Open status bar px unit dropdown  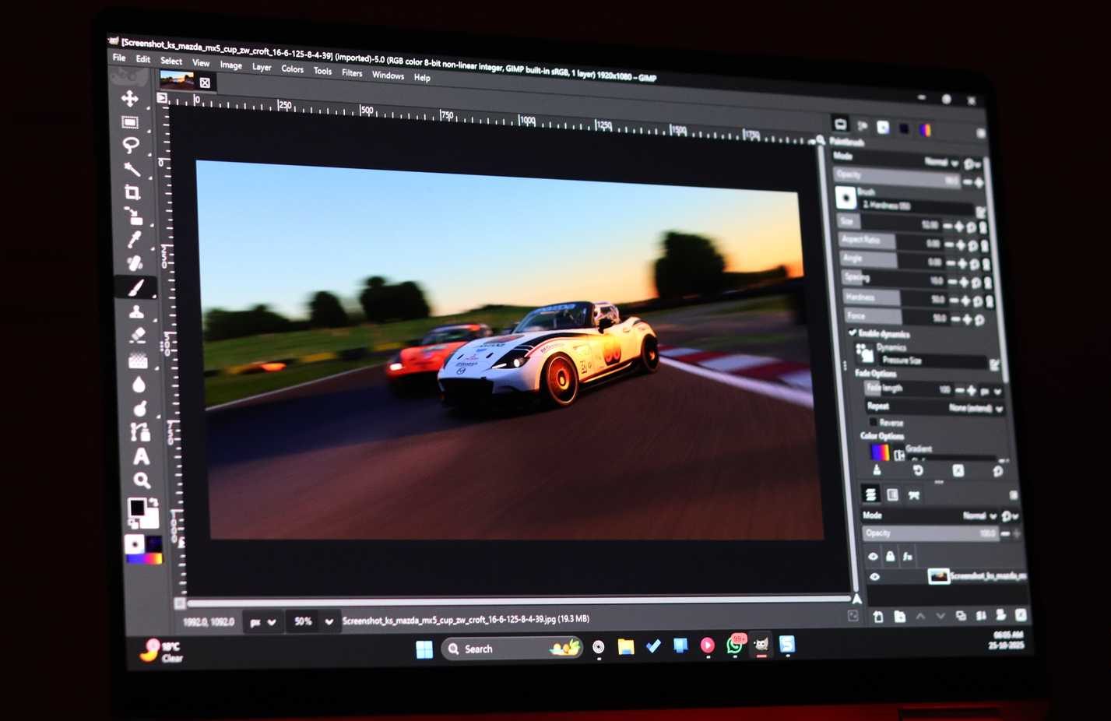[262, 622]
